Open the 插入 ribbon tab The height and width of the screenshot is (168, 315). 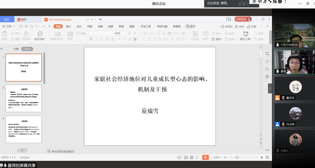tap(69, 26)
